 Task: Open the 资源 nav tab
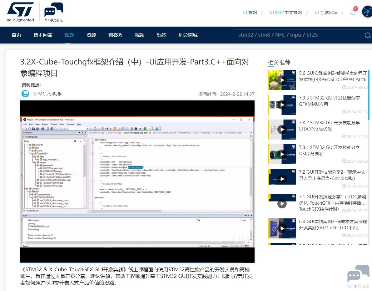91,35
